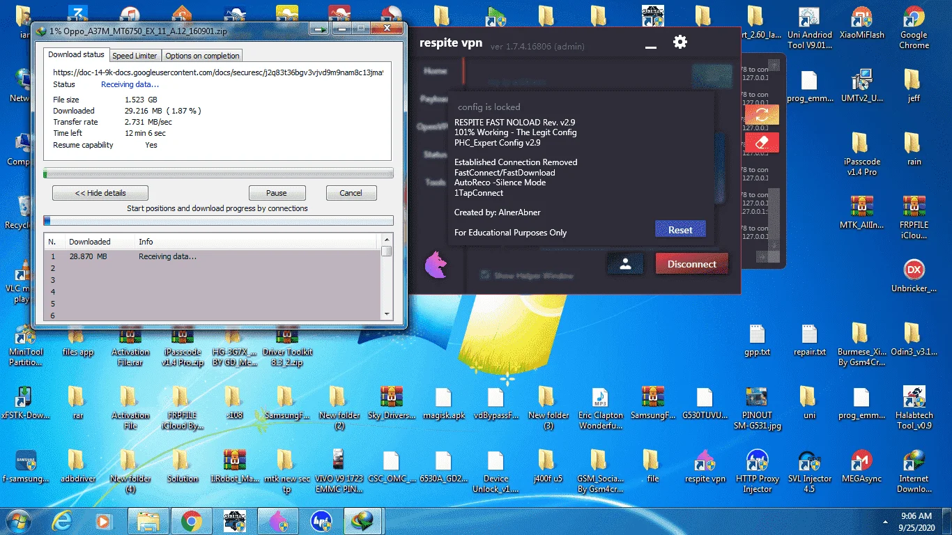Open Chrome from the taskbar

pyautogui.click(x=191, y=520)
